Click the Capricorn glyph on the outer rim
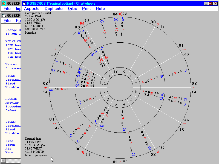The height and width of the screenshot is (164, 219). tap(158, 151)
